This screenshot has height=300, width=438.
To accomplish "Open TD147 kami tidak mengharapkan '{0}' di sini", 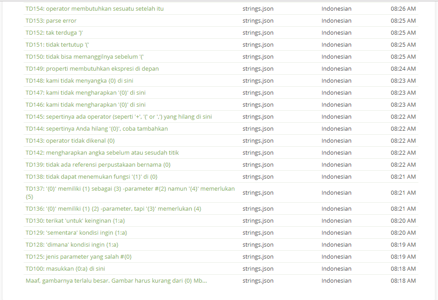I will pyautogui.click(x=86, y=92).
